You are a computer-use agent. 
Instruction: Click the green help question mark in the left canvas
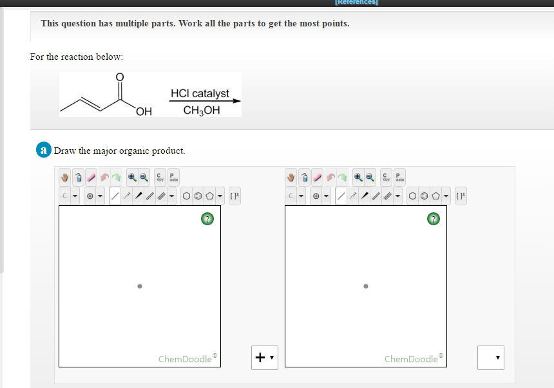click(207, 219)
